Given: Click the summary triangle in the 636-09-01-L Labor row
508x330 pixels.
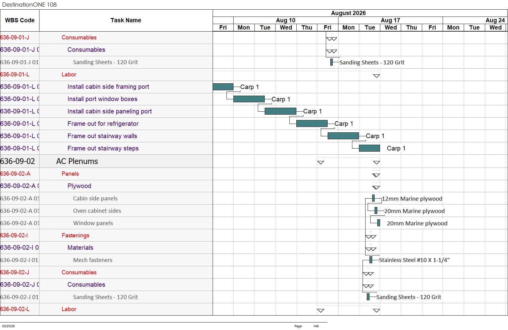Looking at the screenshot, I should 376,76.
